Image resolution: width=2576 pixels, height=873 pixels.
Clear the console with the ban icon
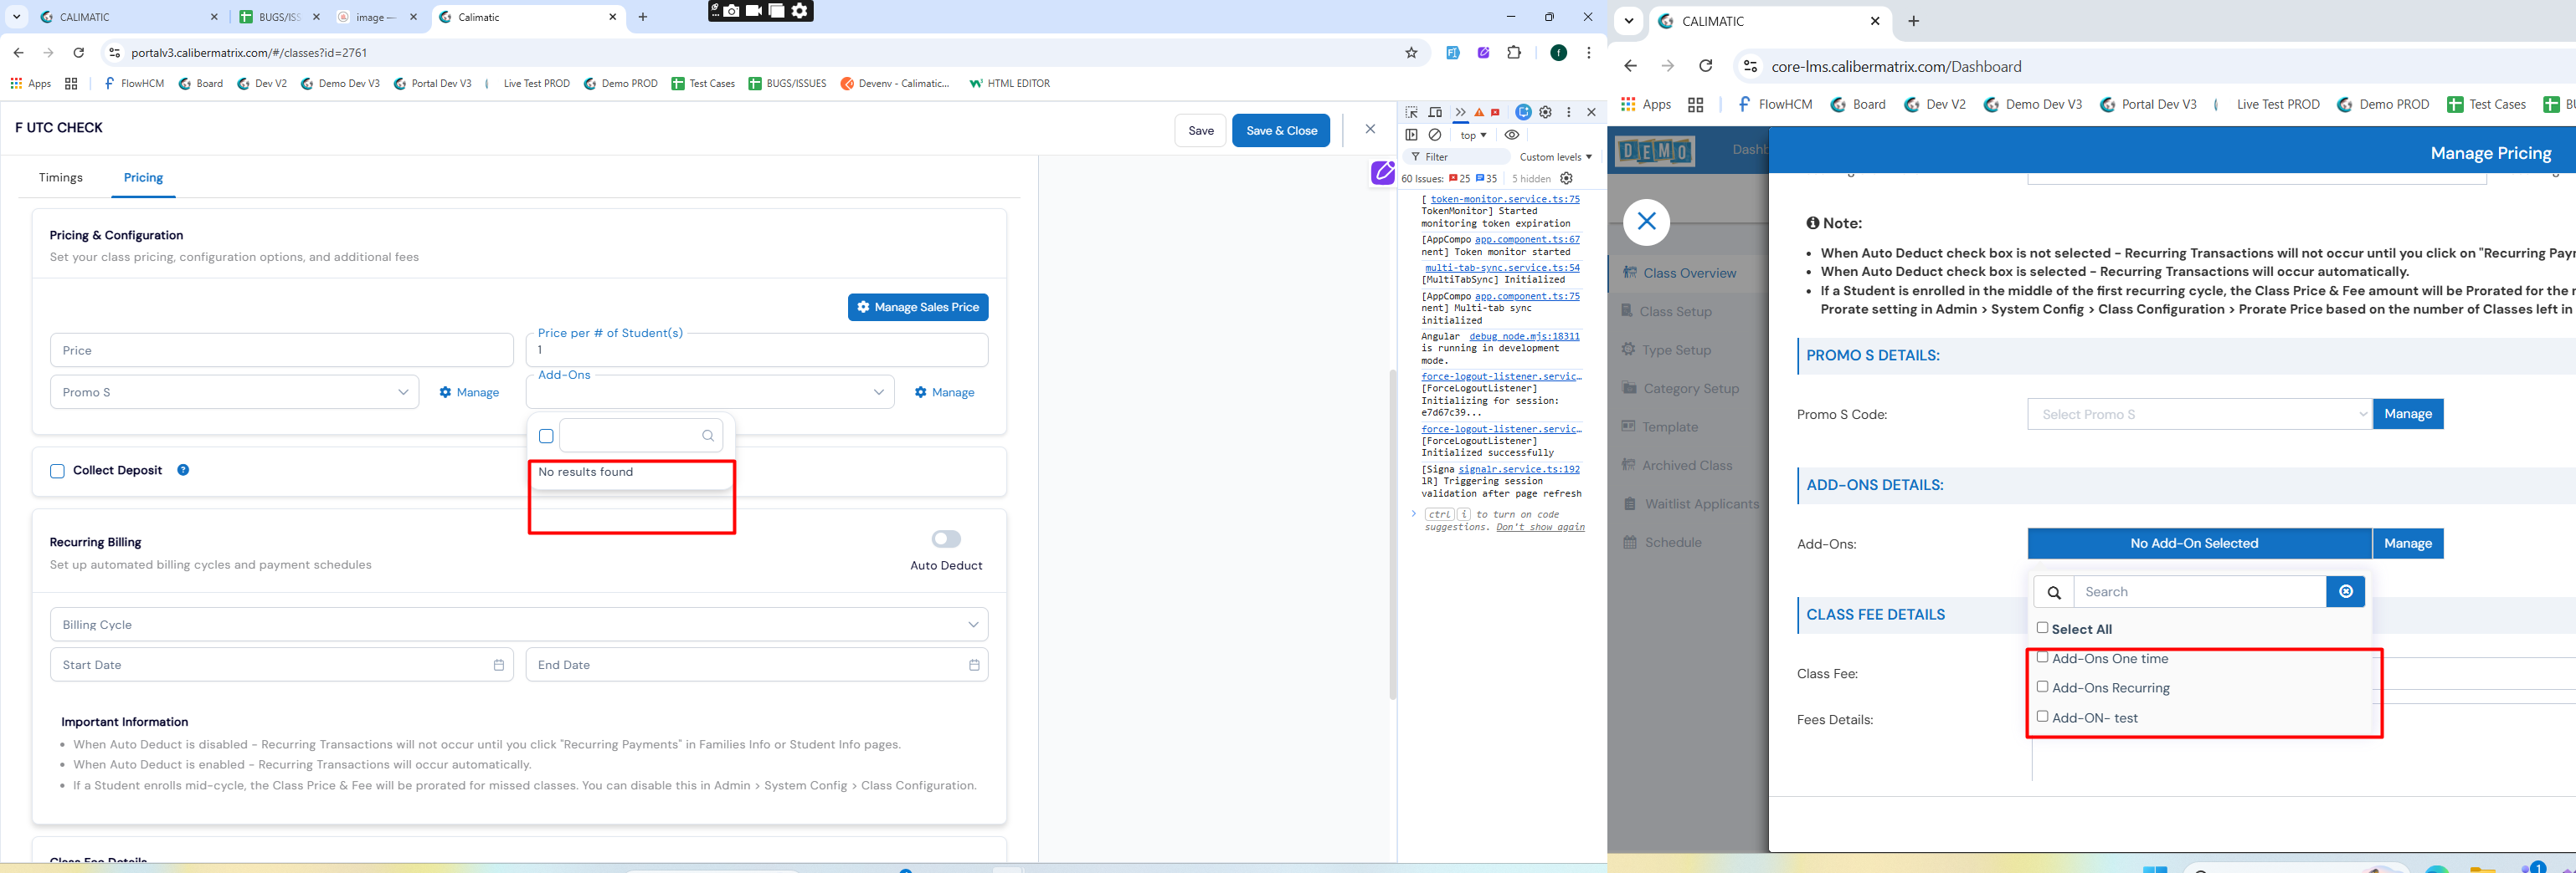1435,135
